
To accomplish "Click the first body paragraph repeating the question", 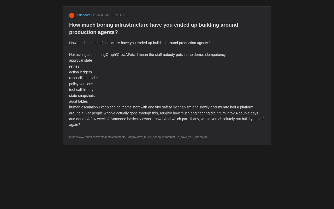I will pyautogui.click(x=140, y=43).
